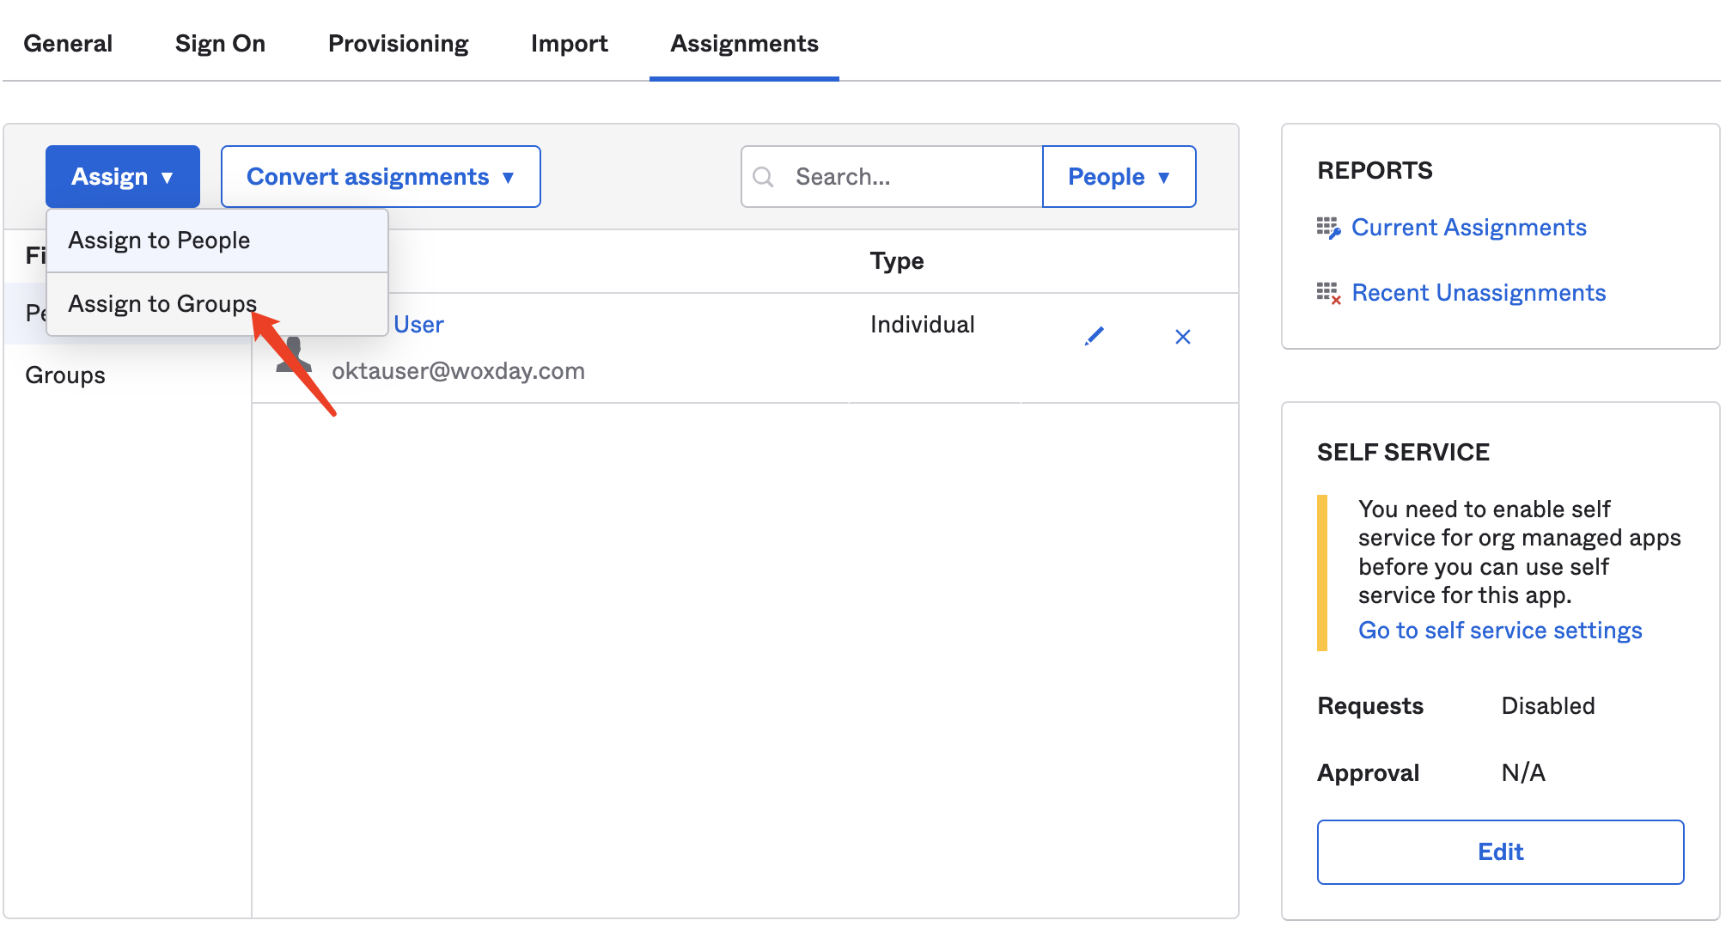
Task: Open Current Assignments report link
Action: [x=1468, y=228]
